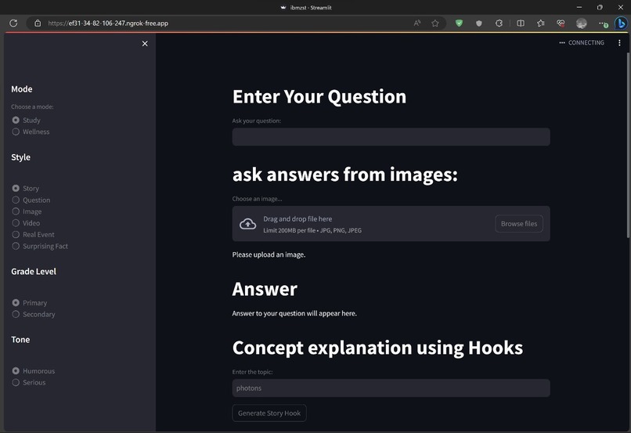The height and width of the screenshot is (433, 631).
Task: Open the browser Extensions puzzle icon
Action: [x=499, y=23]
